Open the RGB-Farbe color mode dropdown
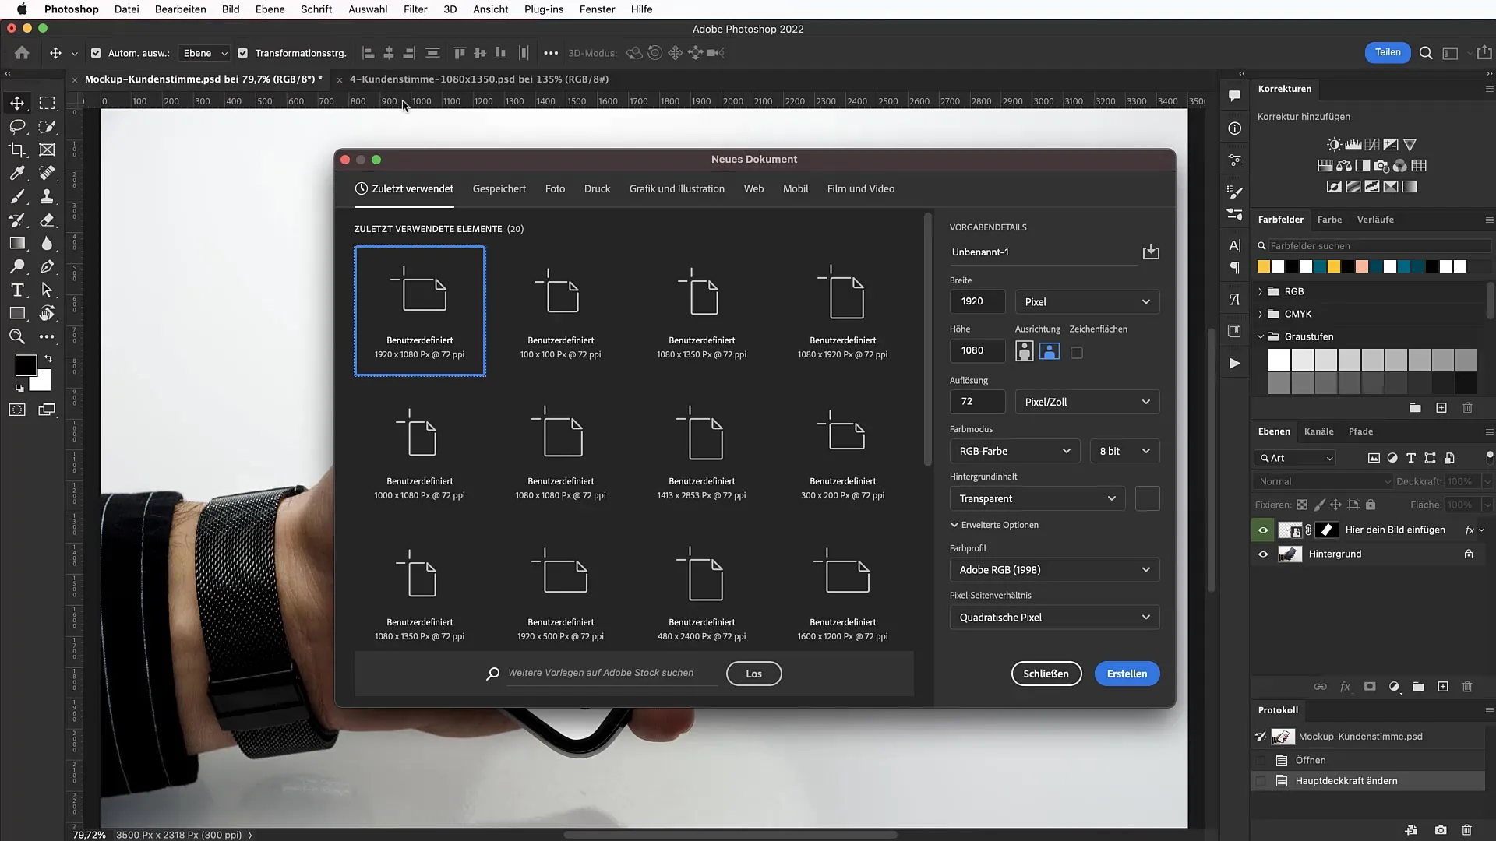 click(x=1014, y=451)
